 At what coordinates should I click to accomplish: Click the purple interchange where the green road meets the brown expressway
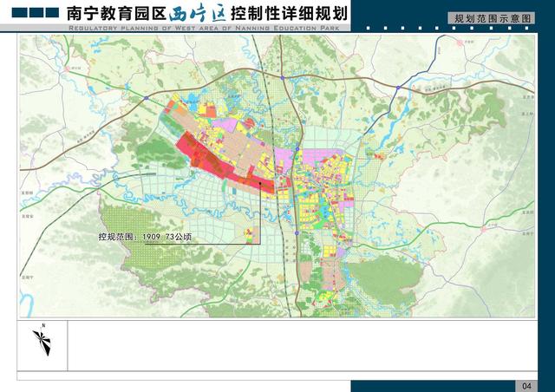point(147,98)
